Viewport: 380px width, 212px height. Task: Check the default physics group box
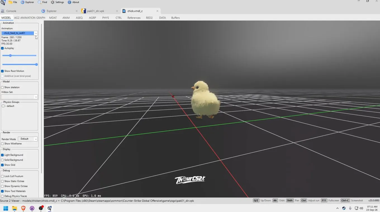tap(3, 106)
